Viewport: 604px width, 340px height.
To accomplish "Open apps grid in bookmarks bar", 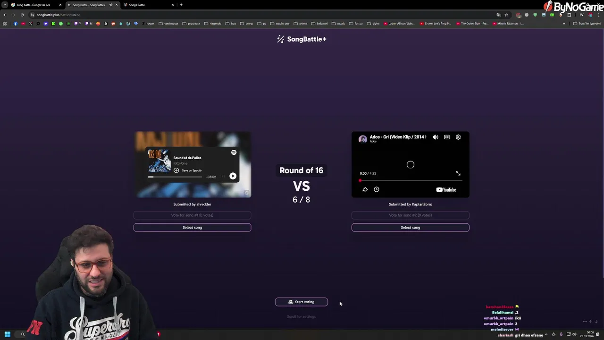I will (x=5, y=24).
